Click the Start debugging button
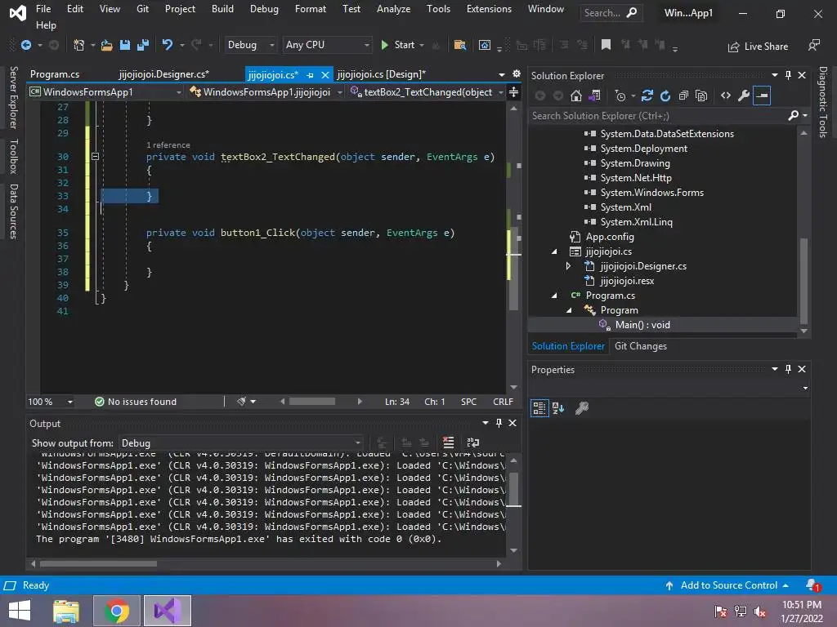 [398, 46]
